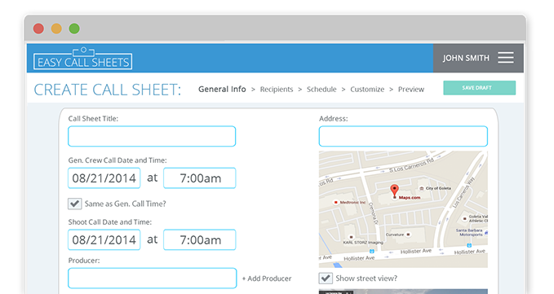Select the General Info step
Viewport: 554px width, 294px height.
coord(222,90)
